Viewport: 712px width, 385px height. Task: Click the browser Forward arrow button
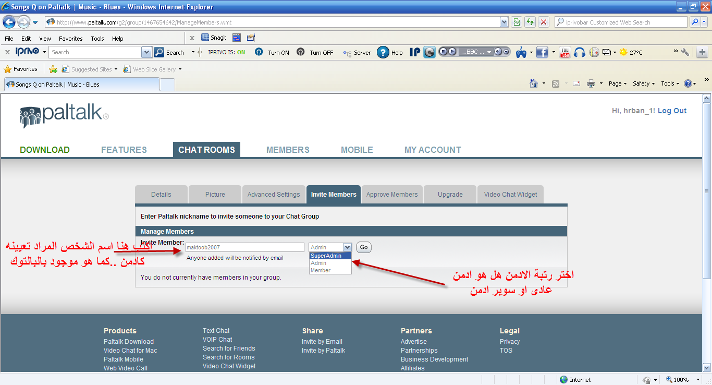23,22
